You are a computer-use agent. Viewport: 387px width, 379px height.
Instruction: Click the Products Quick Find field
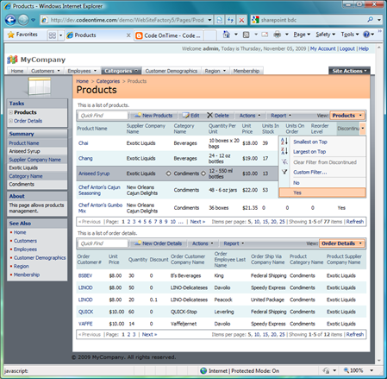tap(103, 116)
